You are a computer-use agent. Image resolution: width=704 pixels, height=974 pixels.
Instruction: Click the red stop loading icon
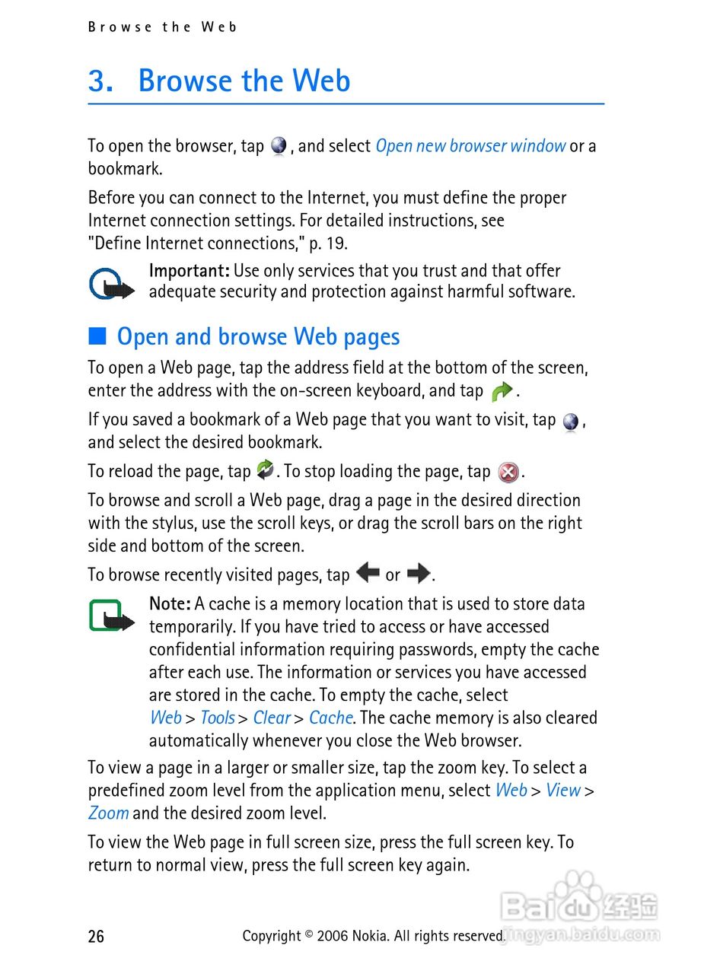coord(508,473)
